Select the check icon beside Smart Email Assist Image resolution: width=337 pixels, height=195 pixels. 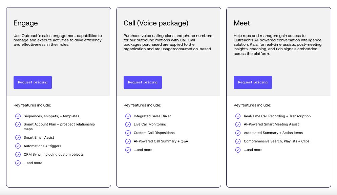[18, 137]
